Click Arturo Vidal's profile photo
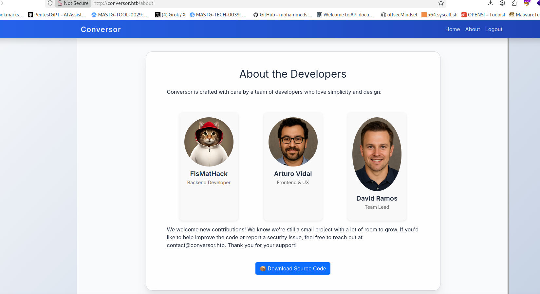540x294 pixels. point(293,142)
